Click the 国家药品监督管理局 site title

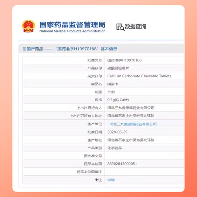click(72, 25)
